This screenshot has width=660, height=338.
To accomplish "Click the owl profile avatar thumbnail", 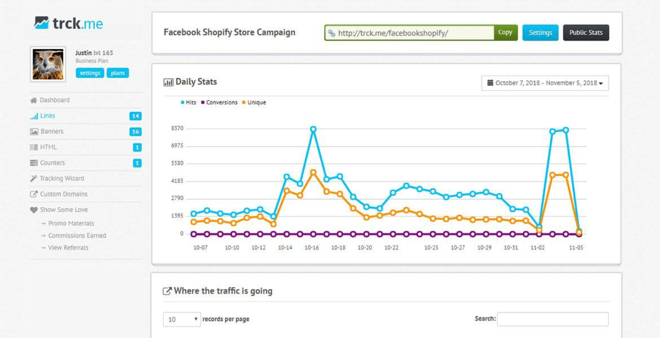I will point(48,65).
